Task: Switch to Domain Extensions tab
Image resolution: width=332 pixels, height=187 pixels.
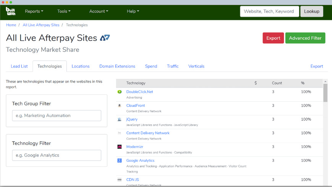Action: click(117, 66)
